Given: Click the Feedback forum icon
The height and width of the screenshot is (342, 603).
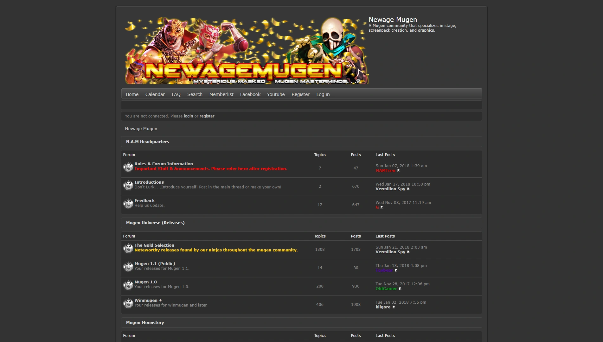Looking at the screenshot, I should coord(128,203).
